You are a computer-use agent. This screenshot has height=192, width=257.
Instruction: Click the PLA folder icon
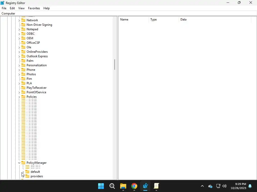tap(23, 83)
